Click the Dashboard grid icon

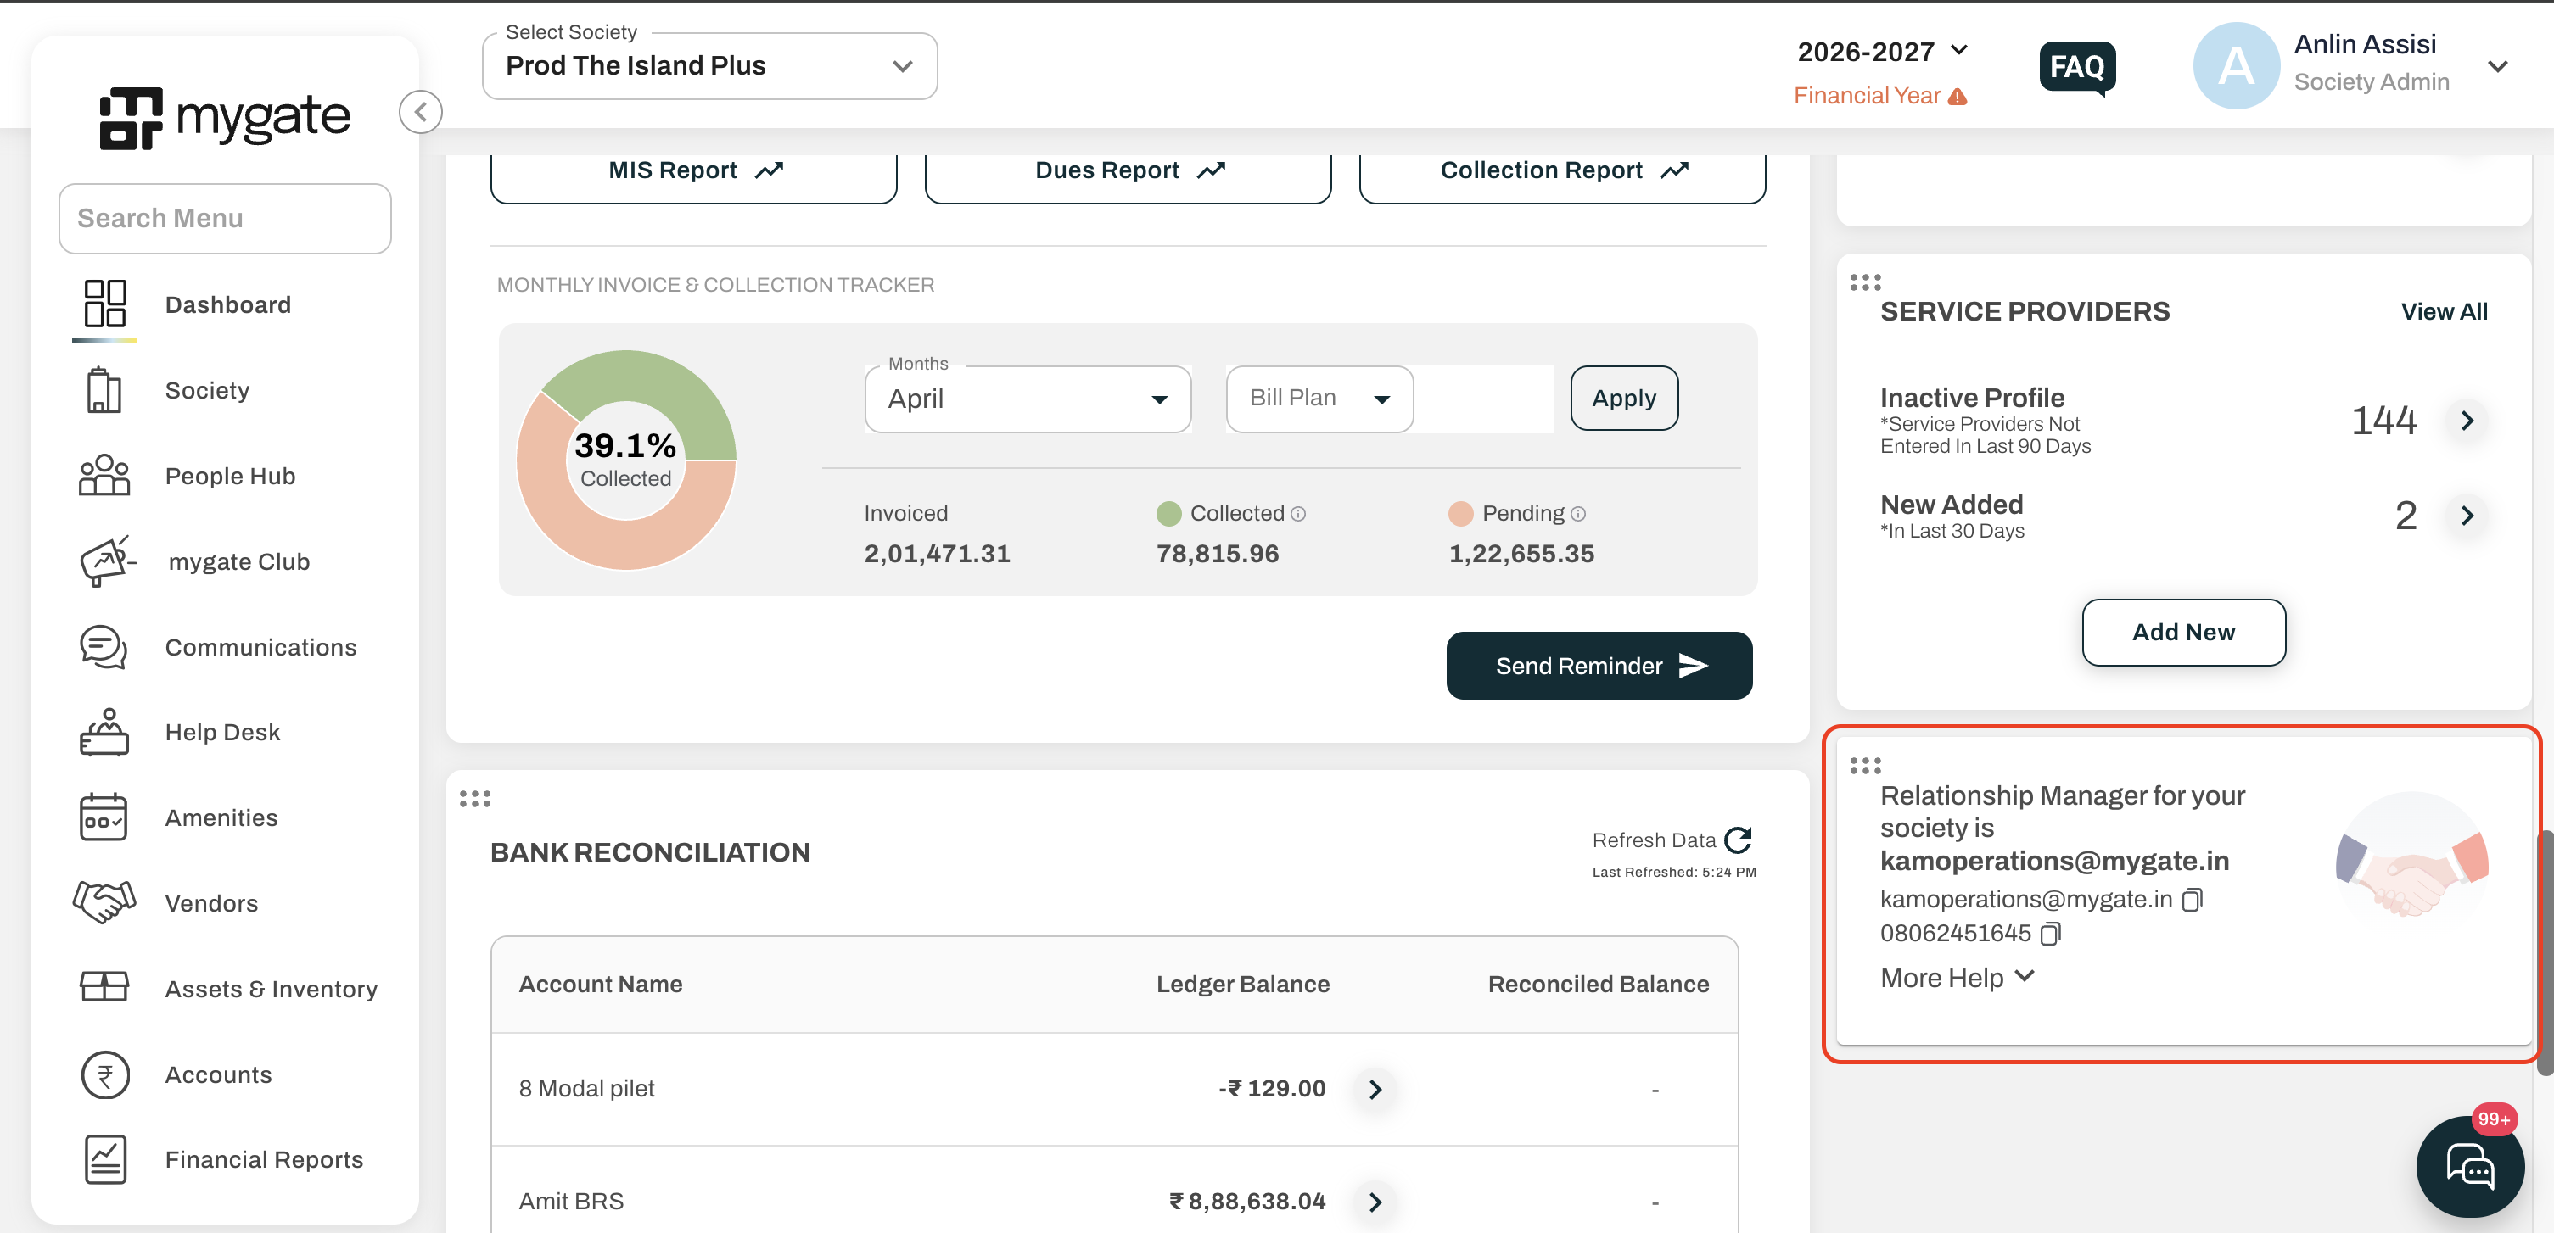(105, 304)
